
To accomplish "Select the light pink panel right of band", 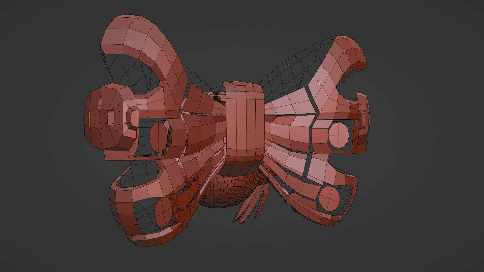I will point(292,106).
